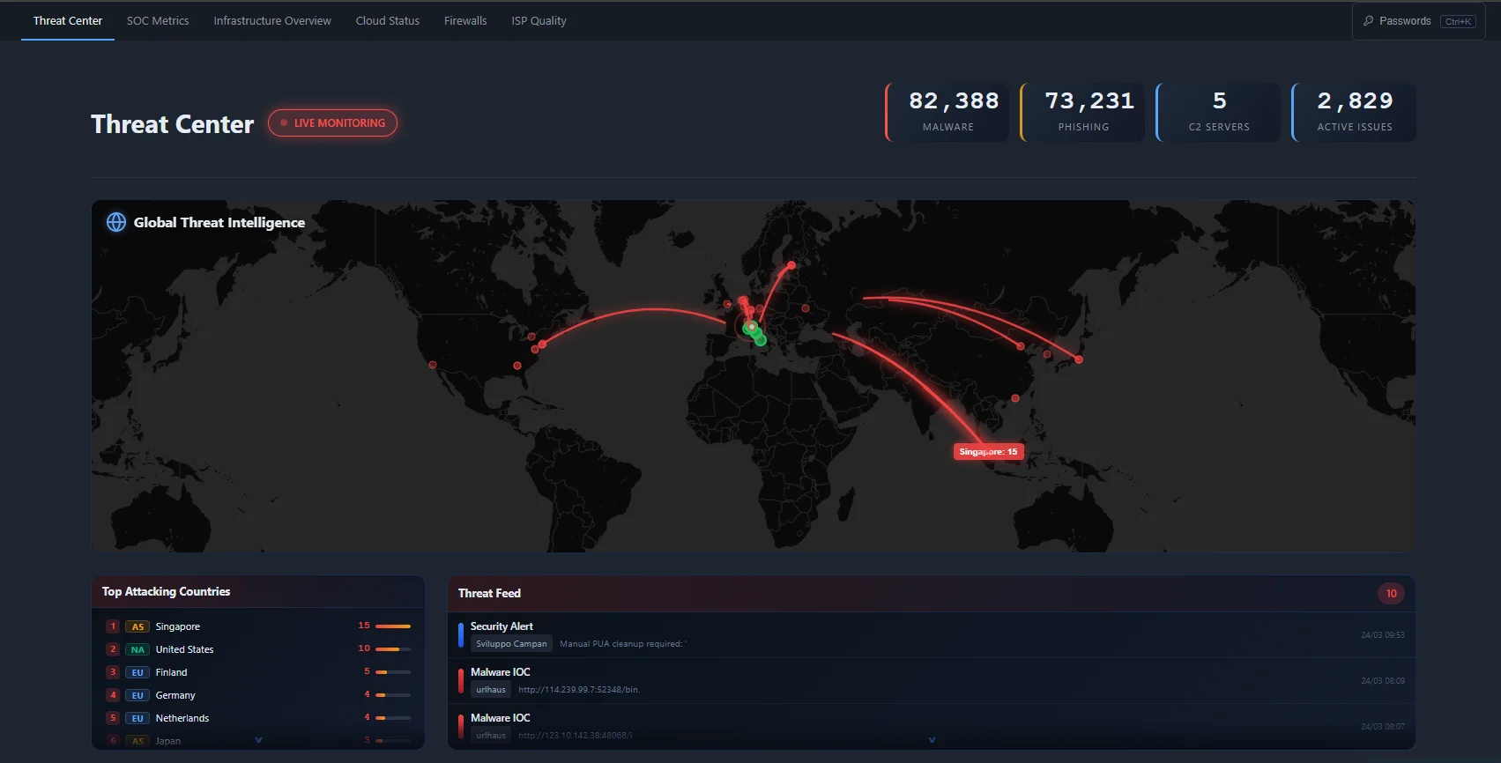Click the red marker on the US west coast

tap(432, 365)
